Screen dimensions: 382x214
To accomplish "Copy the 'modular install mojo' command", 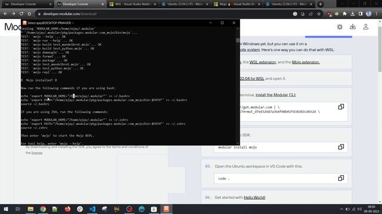I will pos(341,147).
